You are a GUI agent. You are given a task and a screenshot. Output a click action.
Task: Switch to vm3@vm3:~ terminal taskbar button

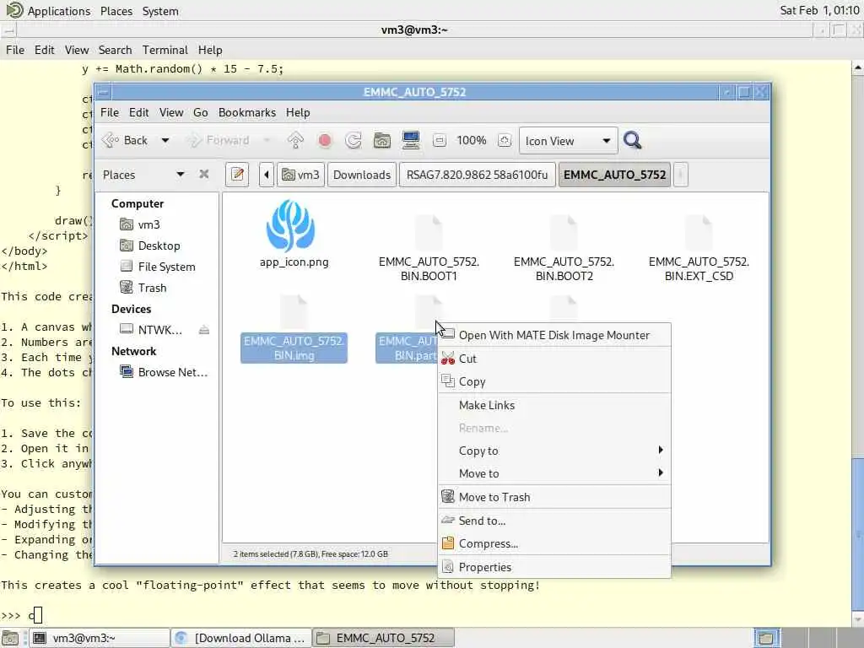point(100,638)
